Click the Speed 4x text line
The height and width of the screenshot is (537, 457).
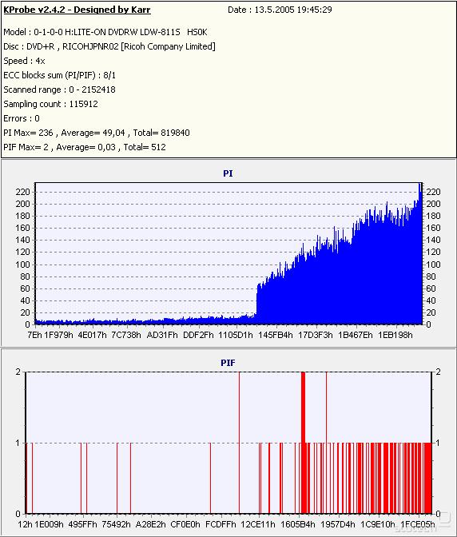[24, 61]
